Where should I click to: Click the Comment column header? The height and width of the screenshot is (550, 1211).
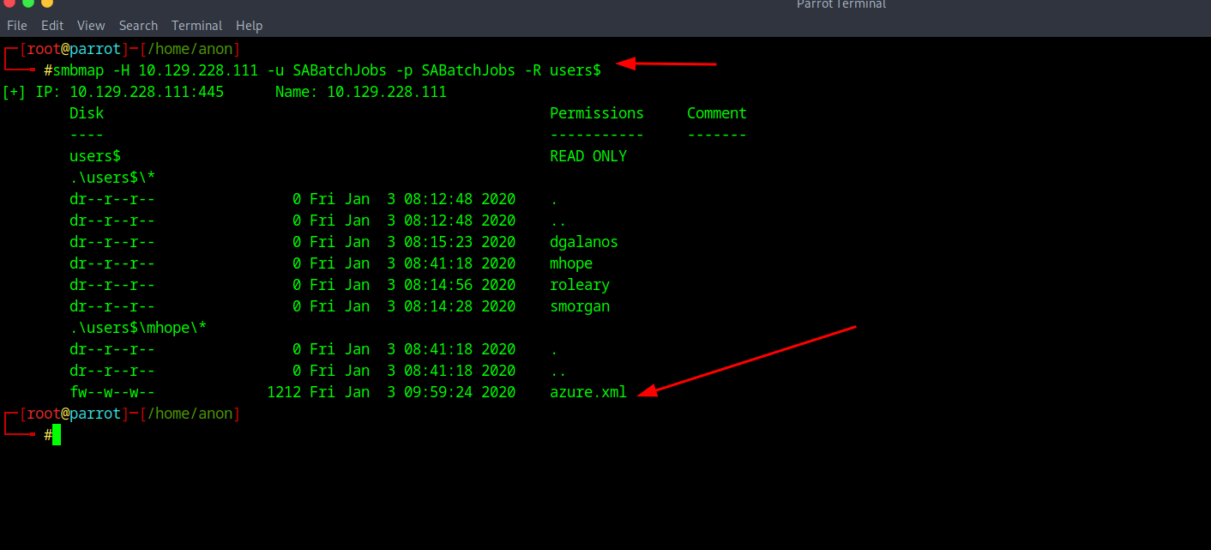[717, 113]
